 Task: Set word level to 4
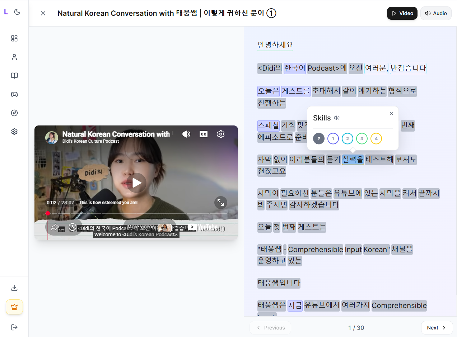tap(376, 138)
